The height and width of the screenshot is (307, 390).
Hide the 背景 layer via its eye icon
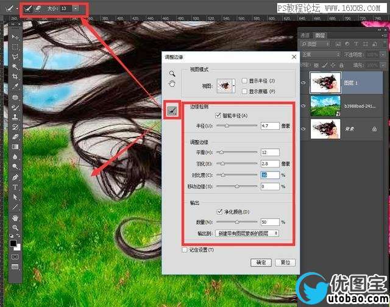pos(303,129)
